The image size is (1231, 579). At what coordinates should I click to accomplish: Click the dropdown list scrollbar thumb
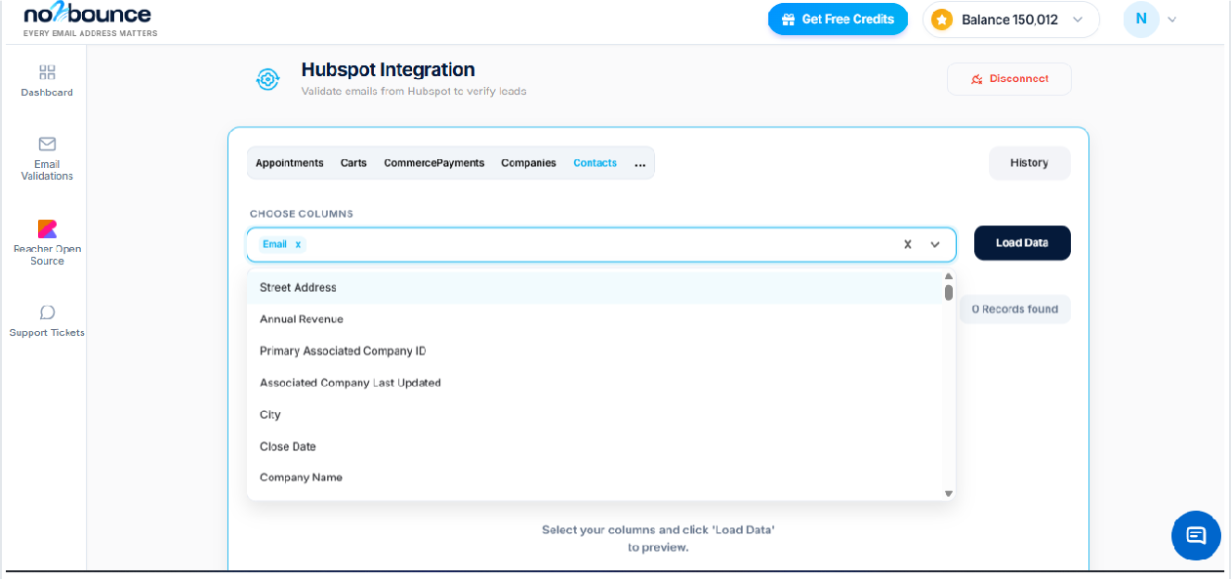[x=949, y=292]
